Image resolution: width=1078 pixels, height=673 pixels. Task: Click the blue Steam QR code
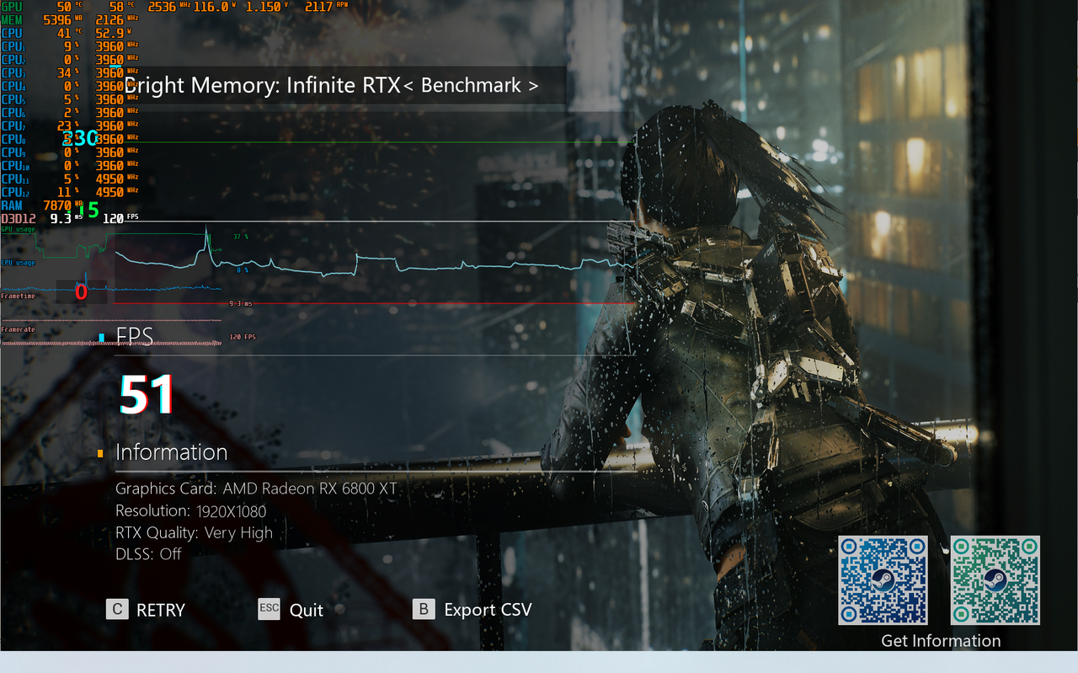(883, 581)
